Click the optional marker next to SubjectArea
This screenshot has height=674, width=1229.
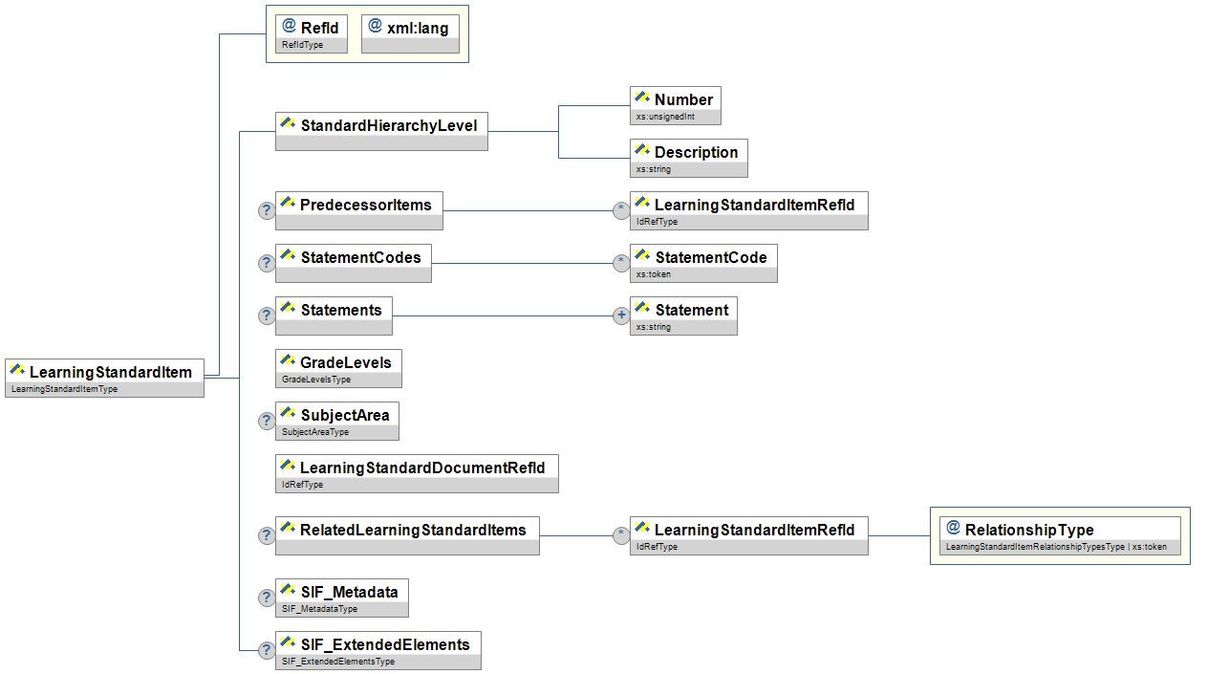267,421
